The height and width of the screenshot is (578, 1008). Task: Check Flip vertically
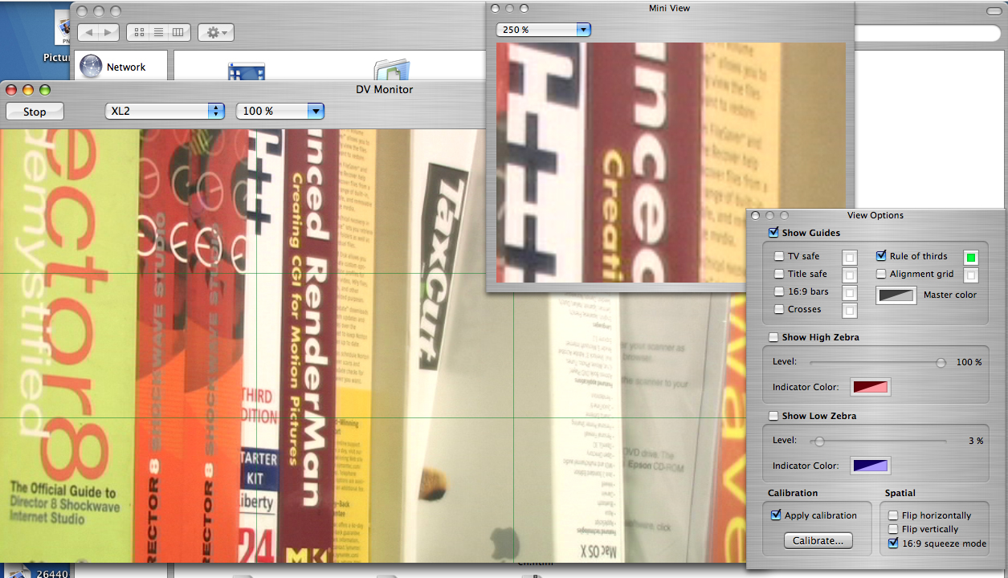[x=893, y=529]
